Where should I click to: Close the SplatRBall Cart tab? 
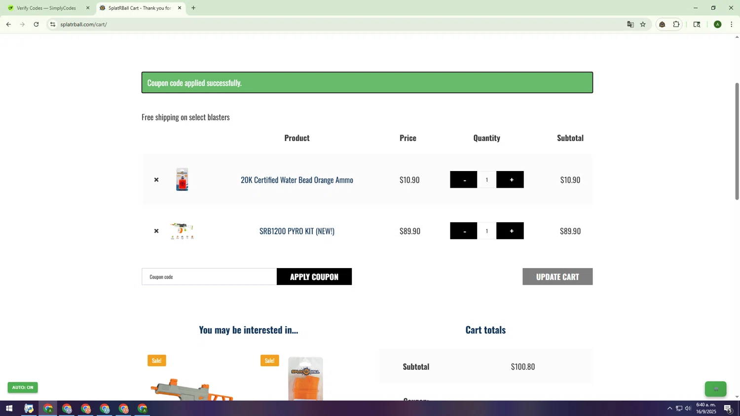[x=180, y=8]
